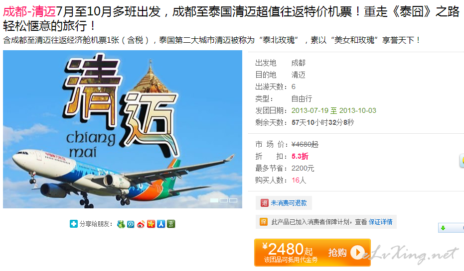The width and height of the screenshot is (464, 271).
Task: Share to Douban green icon
Action: tap(171, 224)
